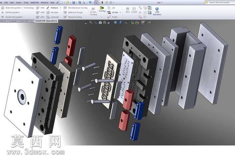Click the Search files and models field

220,2
